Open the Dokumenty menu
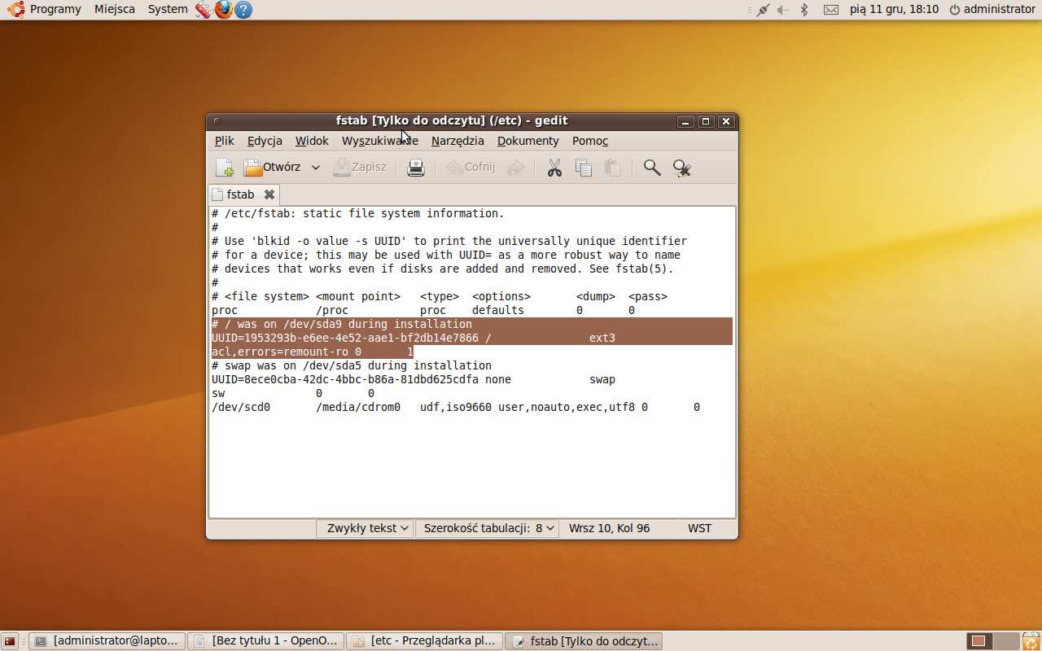Image resolution: width=1042 pixels, height=651 pixels. point(528,141)
